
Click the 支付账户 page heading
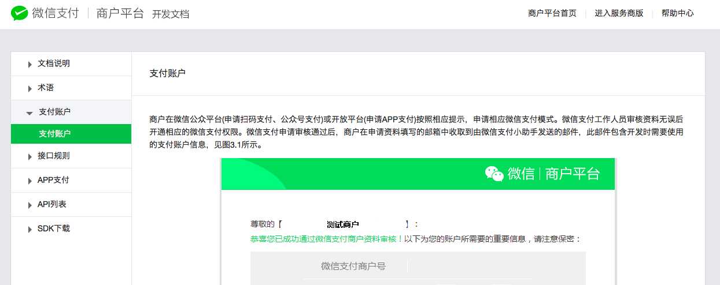167,73
